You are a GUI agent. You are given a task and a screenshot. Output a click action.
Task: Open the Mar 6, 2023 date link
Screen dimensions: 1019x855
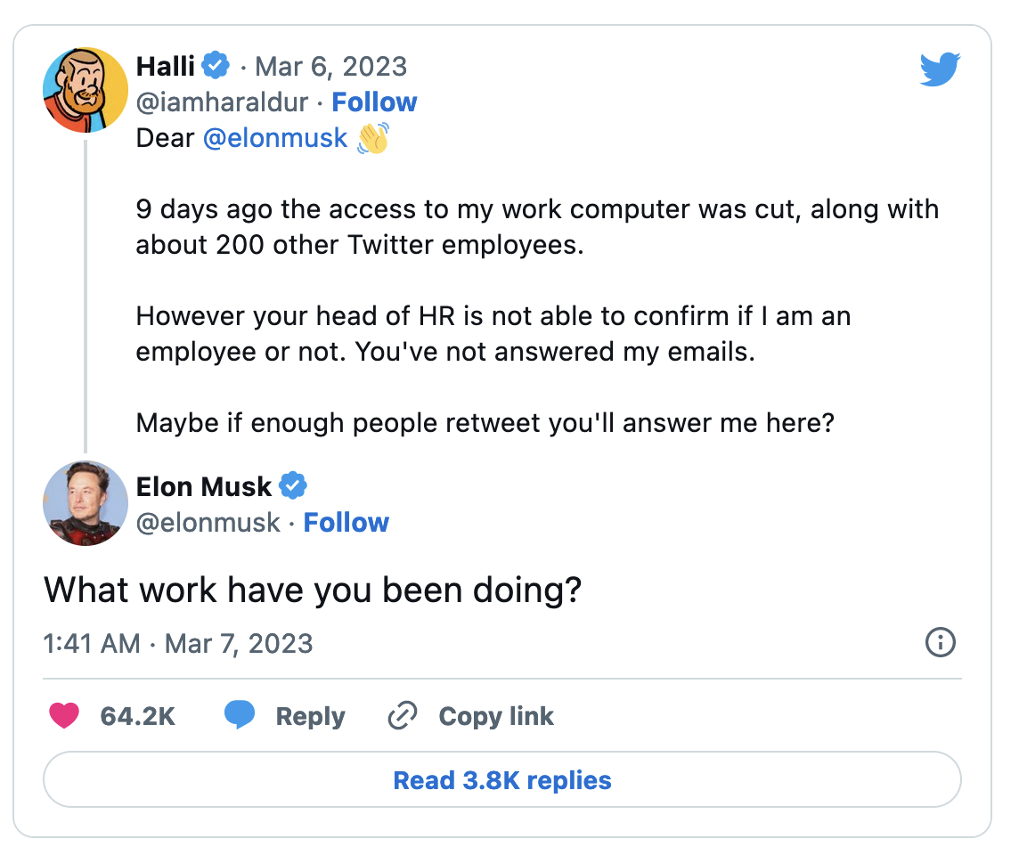coord(330,66)
